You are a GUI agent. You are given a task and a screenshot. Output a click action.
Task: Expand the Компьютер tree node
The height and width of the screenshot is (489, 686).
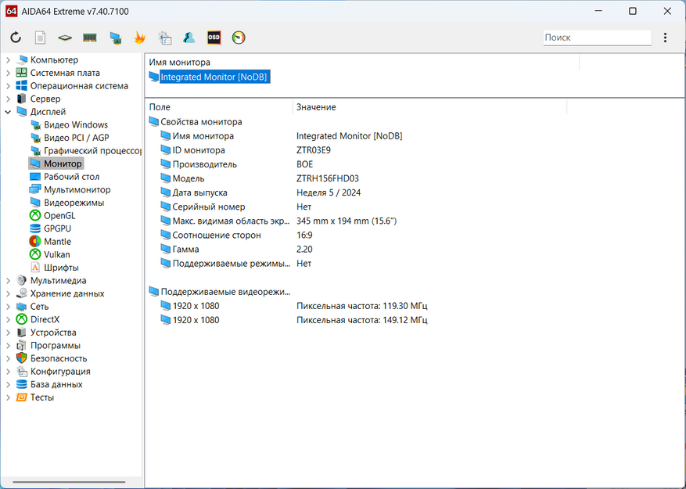click(x=9, y=60)
